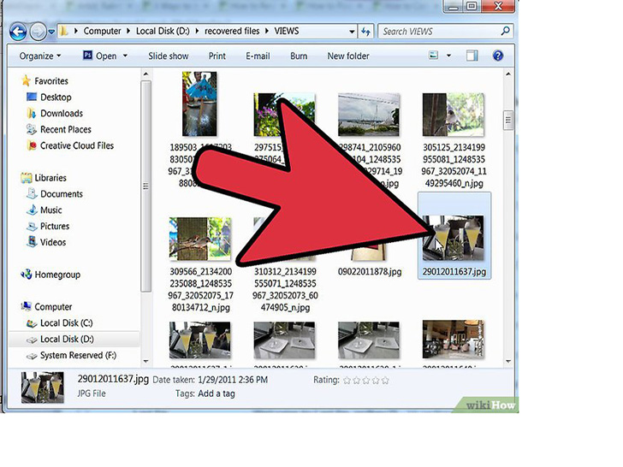Click the folder icon in address bar
623x467 pixels.
pyautogui.click(x=63, y=31)
